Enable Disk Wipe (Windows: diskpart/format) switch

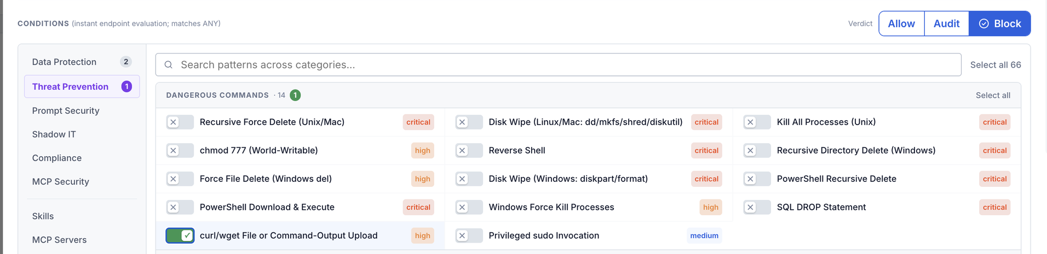coord(469,179)
